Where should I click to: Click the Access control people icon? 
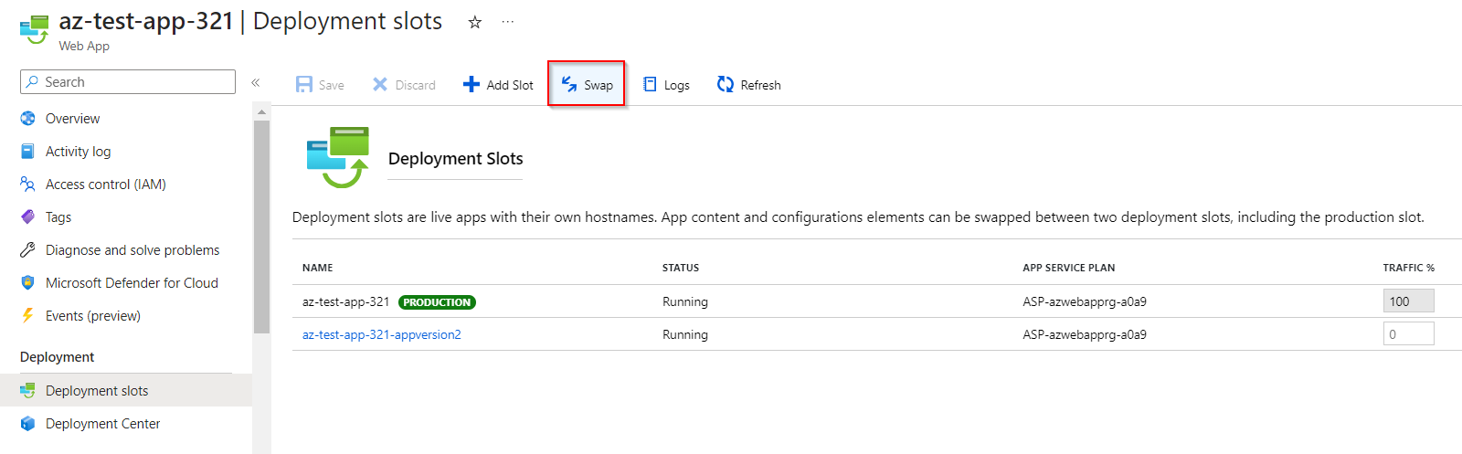coord(28,185)
